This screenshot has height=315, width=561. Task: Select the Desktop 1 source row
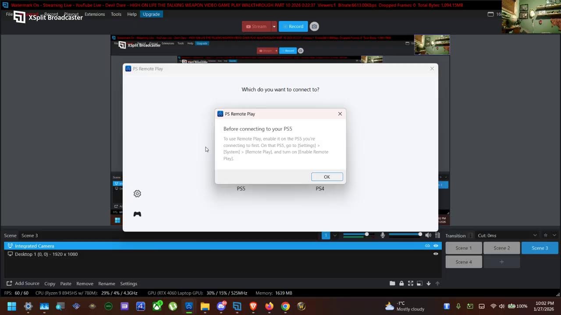(x=222, y=254)
